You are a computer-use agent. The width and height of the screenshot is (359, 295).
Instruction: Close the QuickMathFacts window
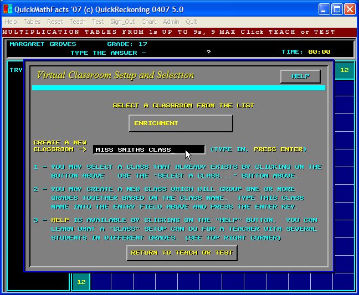(350, 9)
